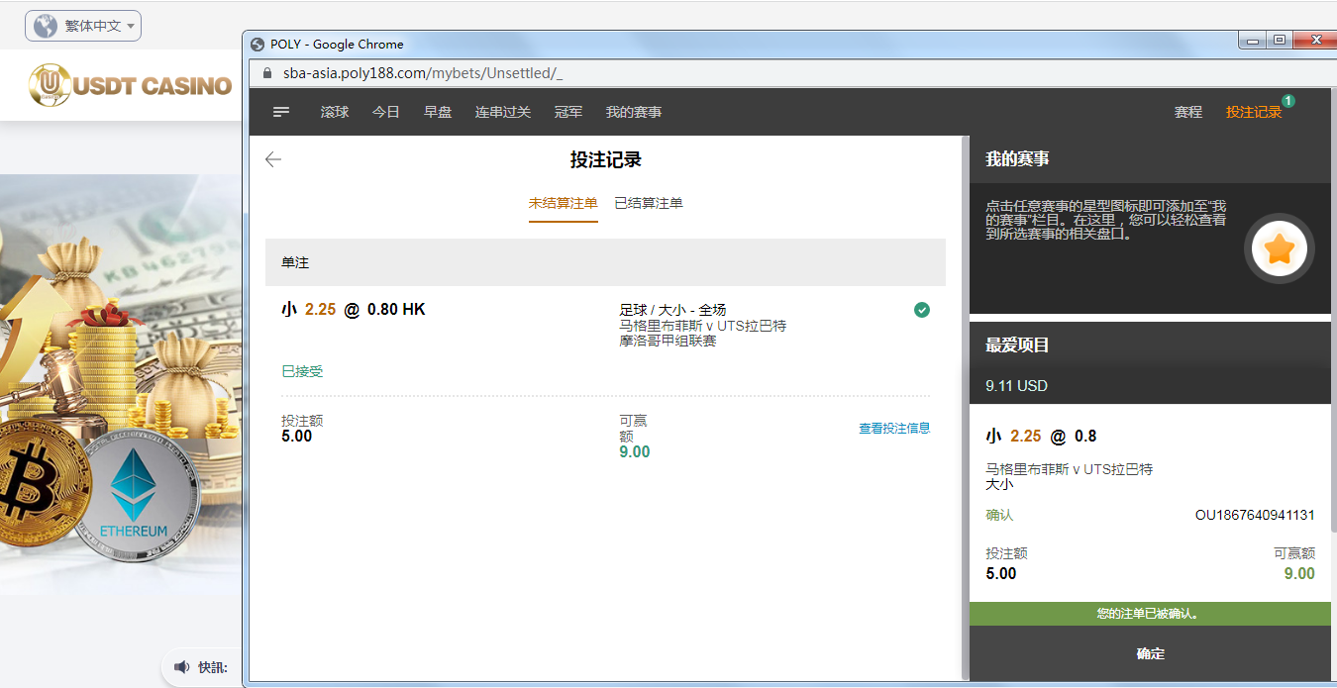Click the green accepted checkmark icon

(922, 310)
